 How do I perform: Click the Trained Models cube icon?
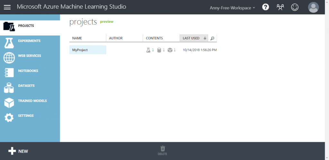pos(9,103)
